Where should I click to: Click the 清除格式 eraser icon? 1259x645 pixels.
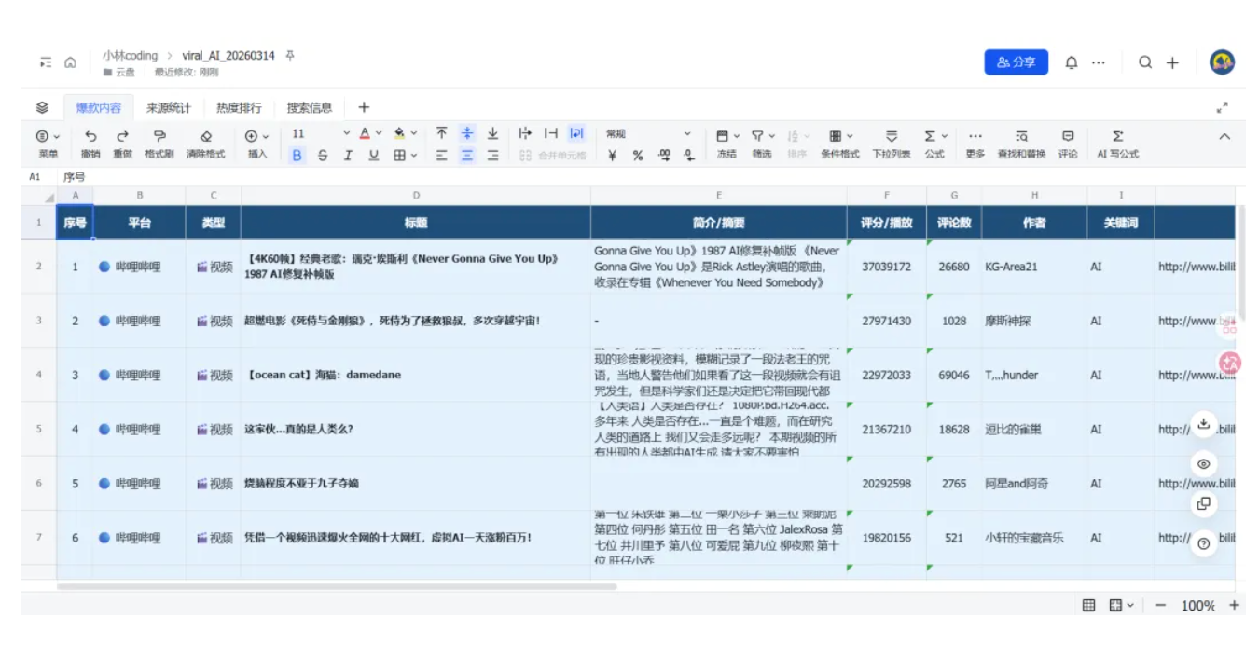(x=206, y=136)
